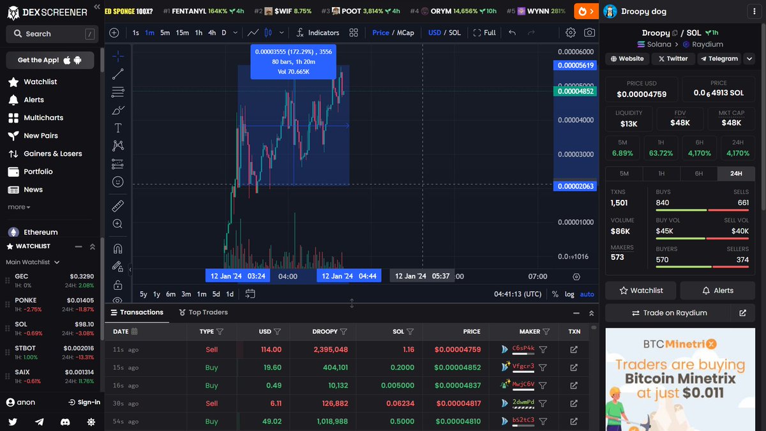Filter transactions by maker Vfgcr3

(543, 367)
